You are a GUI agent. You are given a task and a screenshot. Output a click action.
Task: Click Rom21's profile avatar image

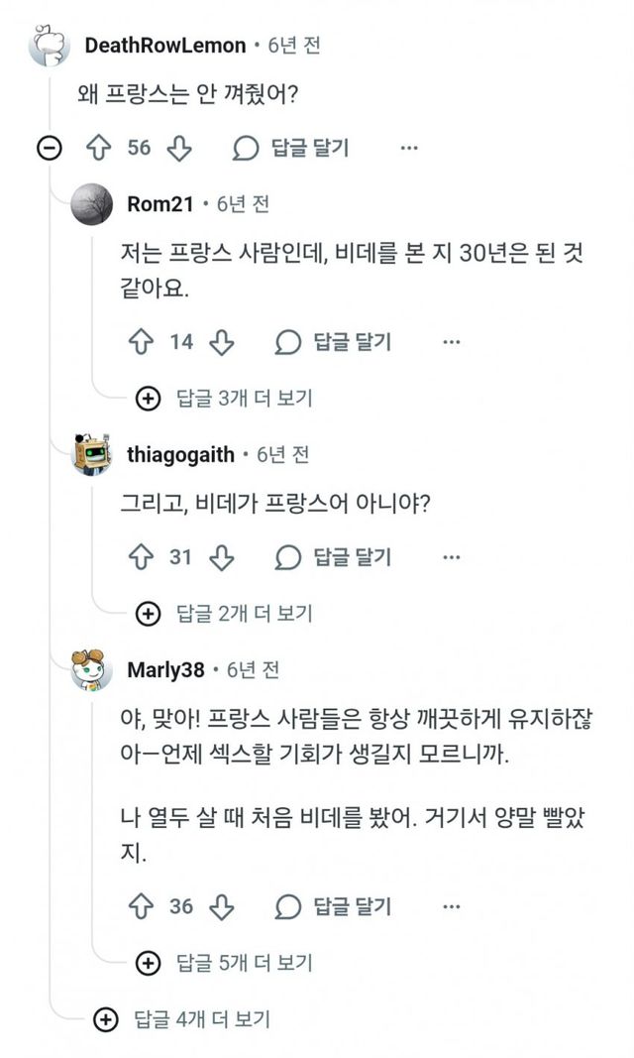pyautogui.click(x=97, y=205)
